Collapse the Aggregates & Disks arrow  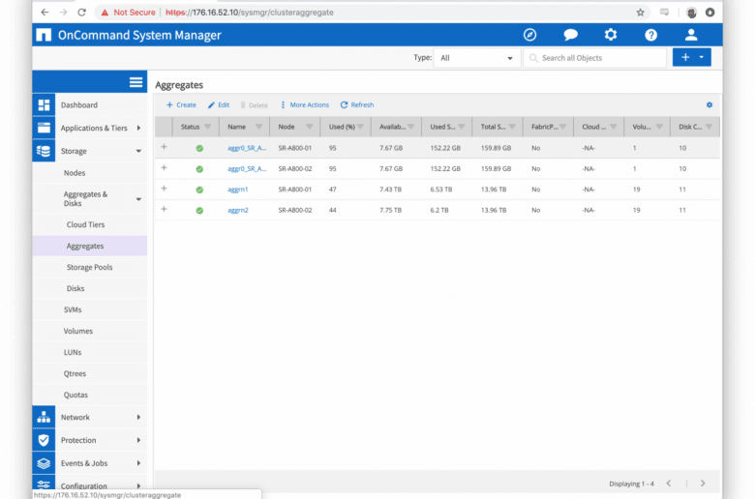pos(138,199)
